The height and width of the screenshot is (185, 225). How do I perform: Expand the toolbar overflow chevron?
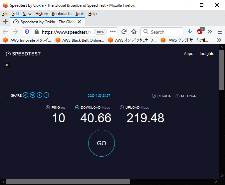pos(210,32)
